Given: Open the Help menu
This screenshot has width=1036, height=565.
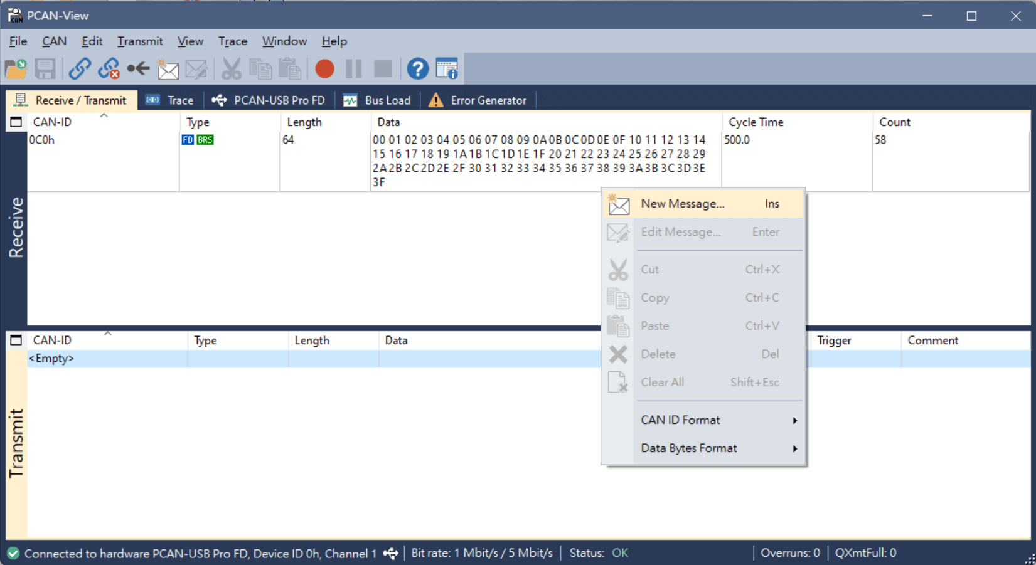Looking at the screenshot, I should point(334,41).
